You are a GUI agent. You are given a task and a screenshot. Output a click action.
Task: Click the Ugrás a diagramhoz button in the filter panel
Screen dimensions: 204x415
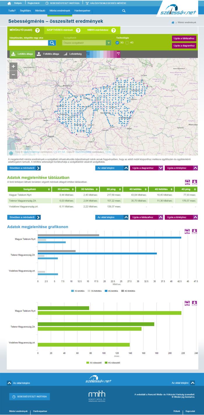coord(184,46)
